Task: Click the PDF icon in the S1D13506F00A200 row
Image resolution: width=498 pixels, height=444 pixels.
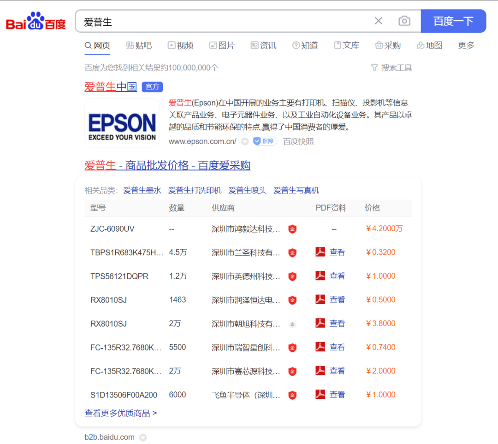Action: click(x=320, y=394)
